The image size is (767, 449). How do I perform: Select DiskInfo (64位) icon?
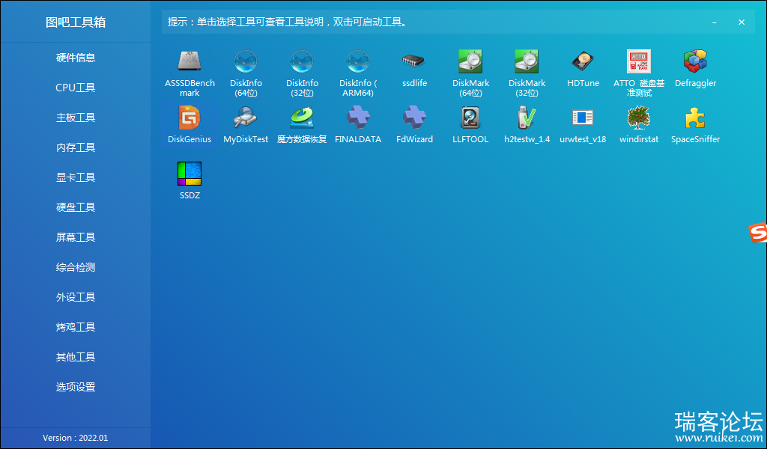click(246, 61)
